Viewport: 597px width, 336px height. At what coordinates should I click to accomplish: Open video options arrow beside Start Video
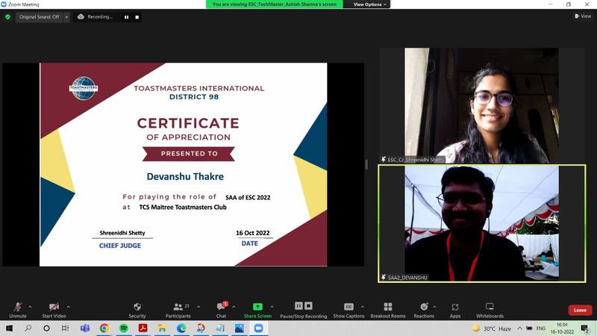(x=68, y=307)
